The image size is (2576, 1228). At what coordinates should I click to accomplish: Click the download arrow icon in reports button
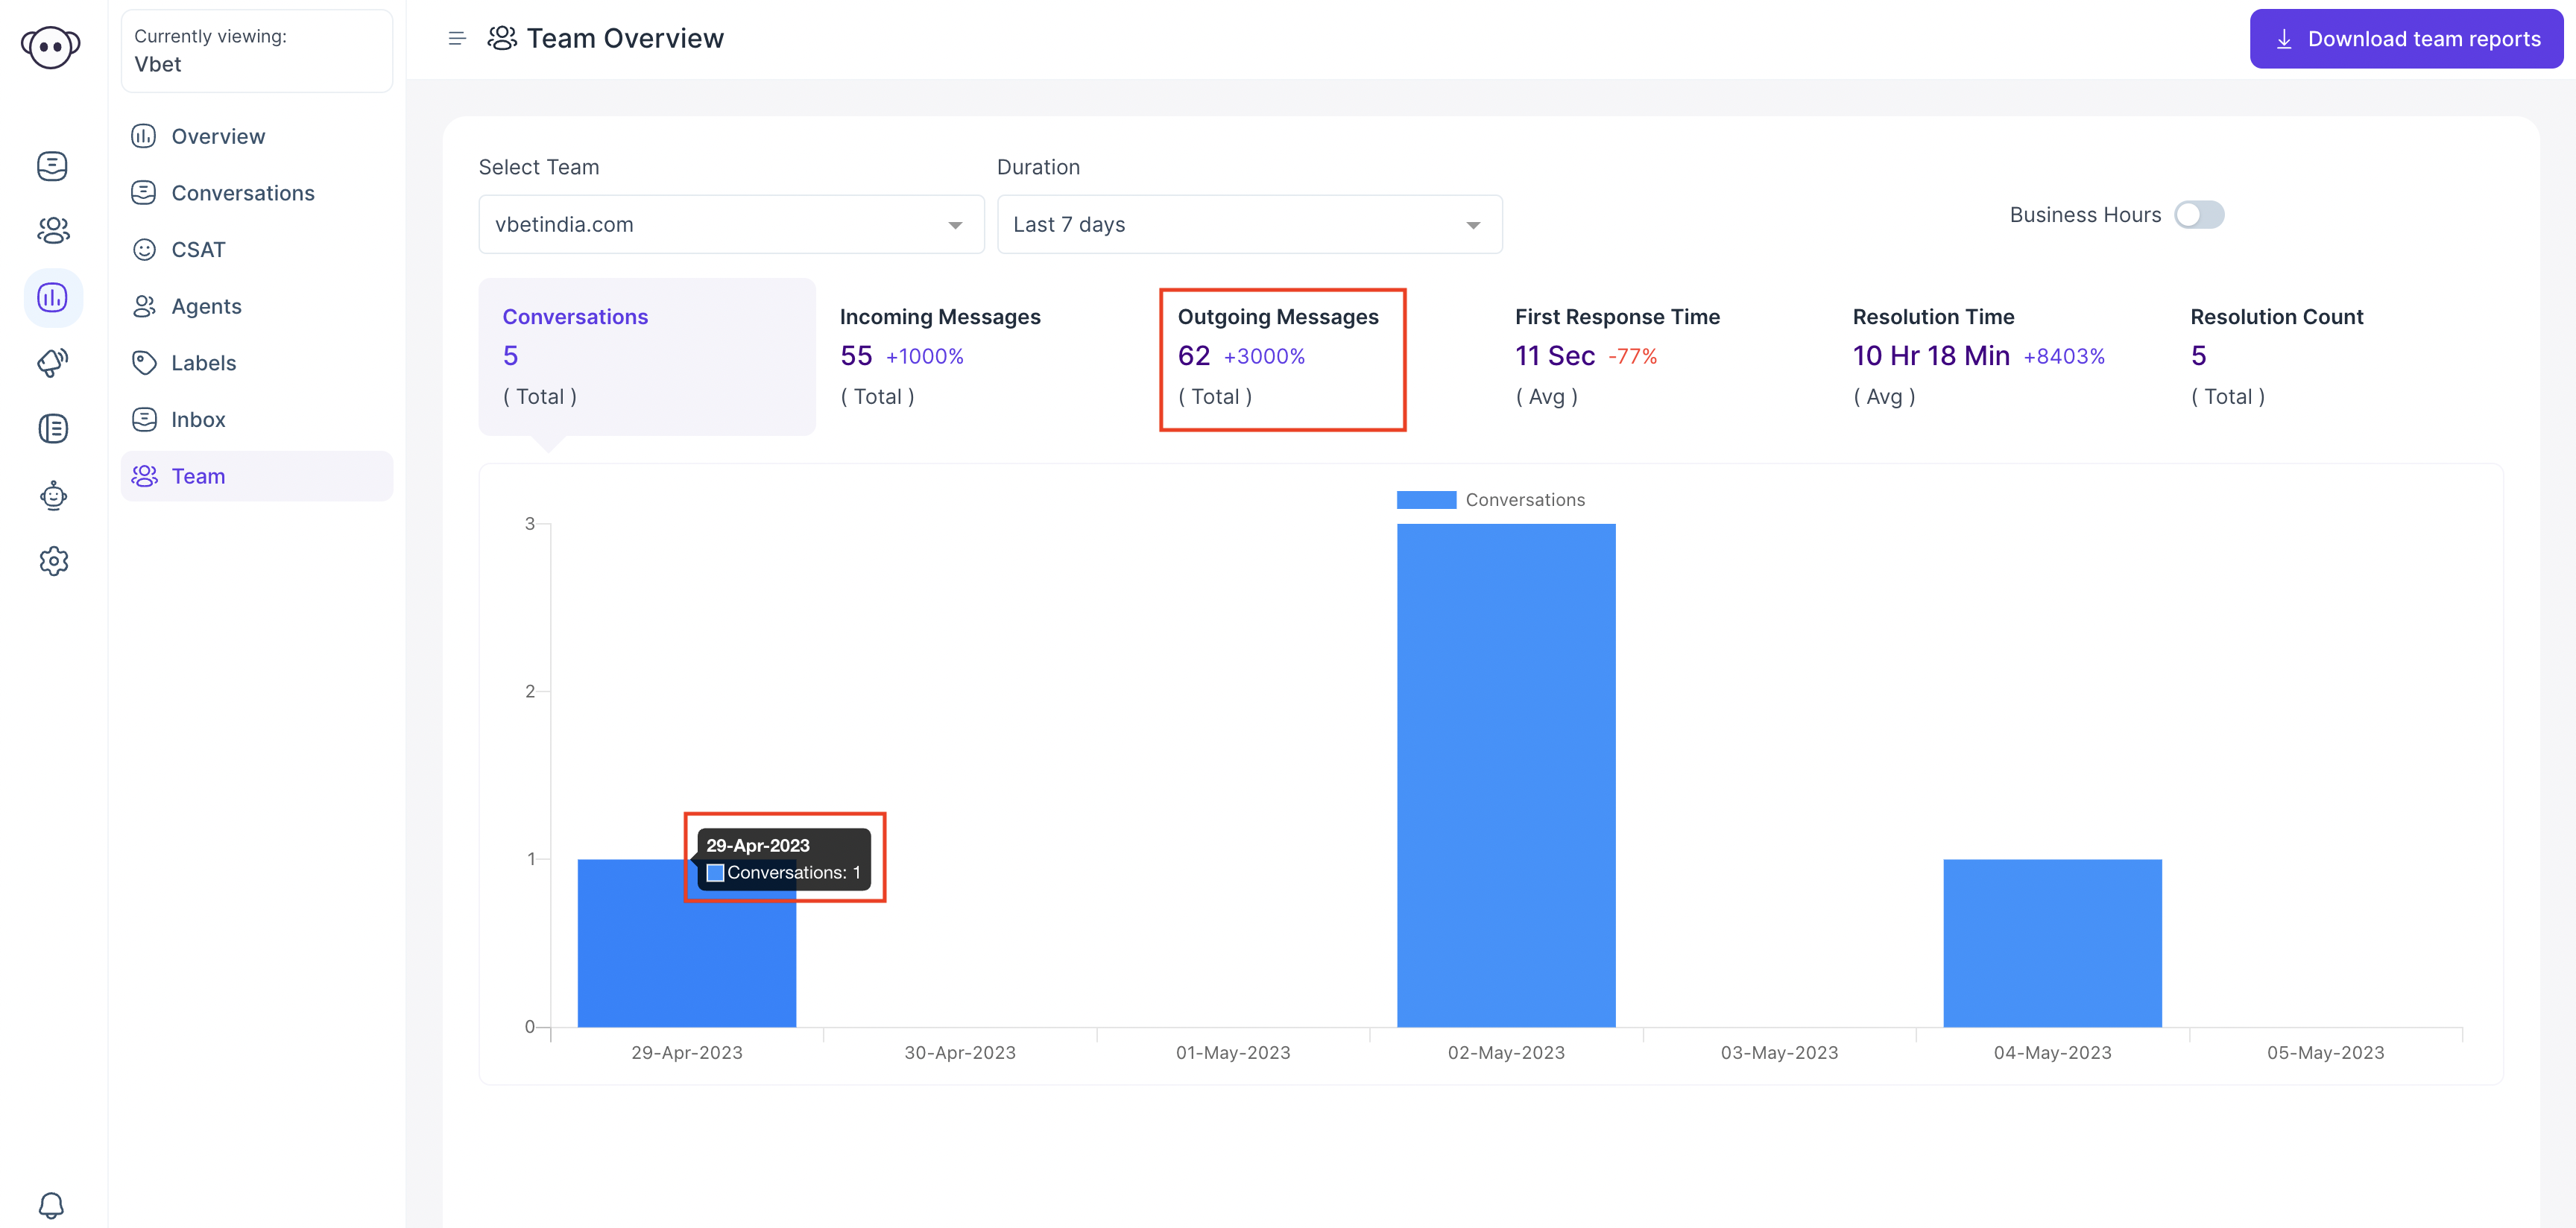[x=2284, y=39]
